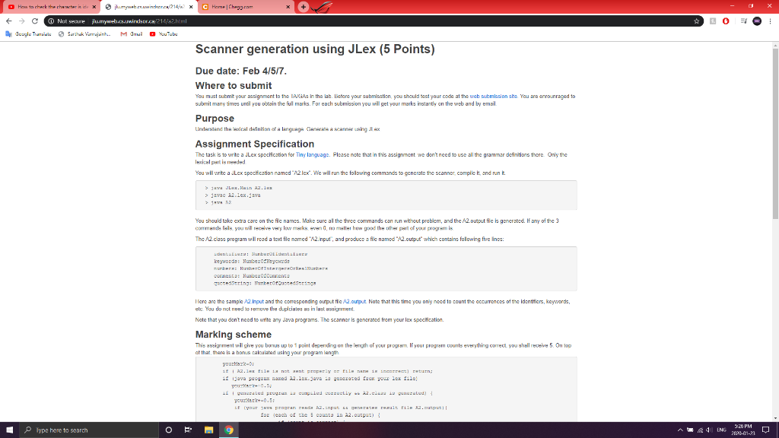The height and width of the screenshot is (438, 779).
Task: Open the Sarthak Vamajainh bookmark
Action: coord(84,34)
